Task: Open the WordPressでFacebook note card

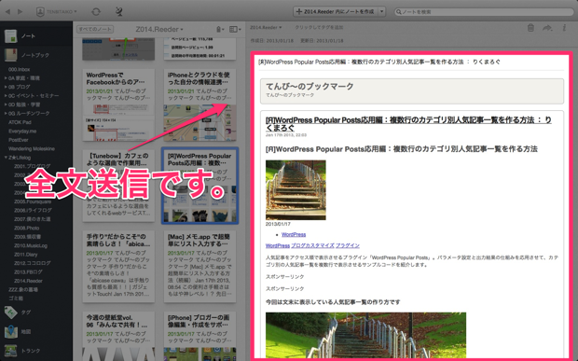Action: coord(118,105)
